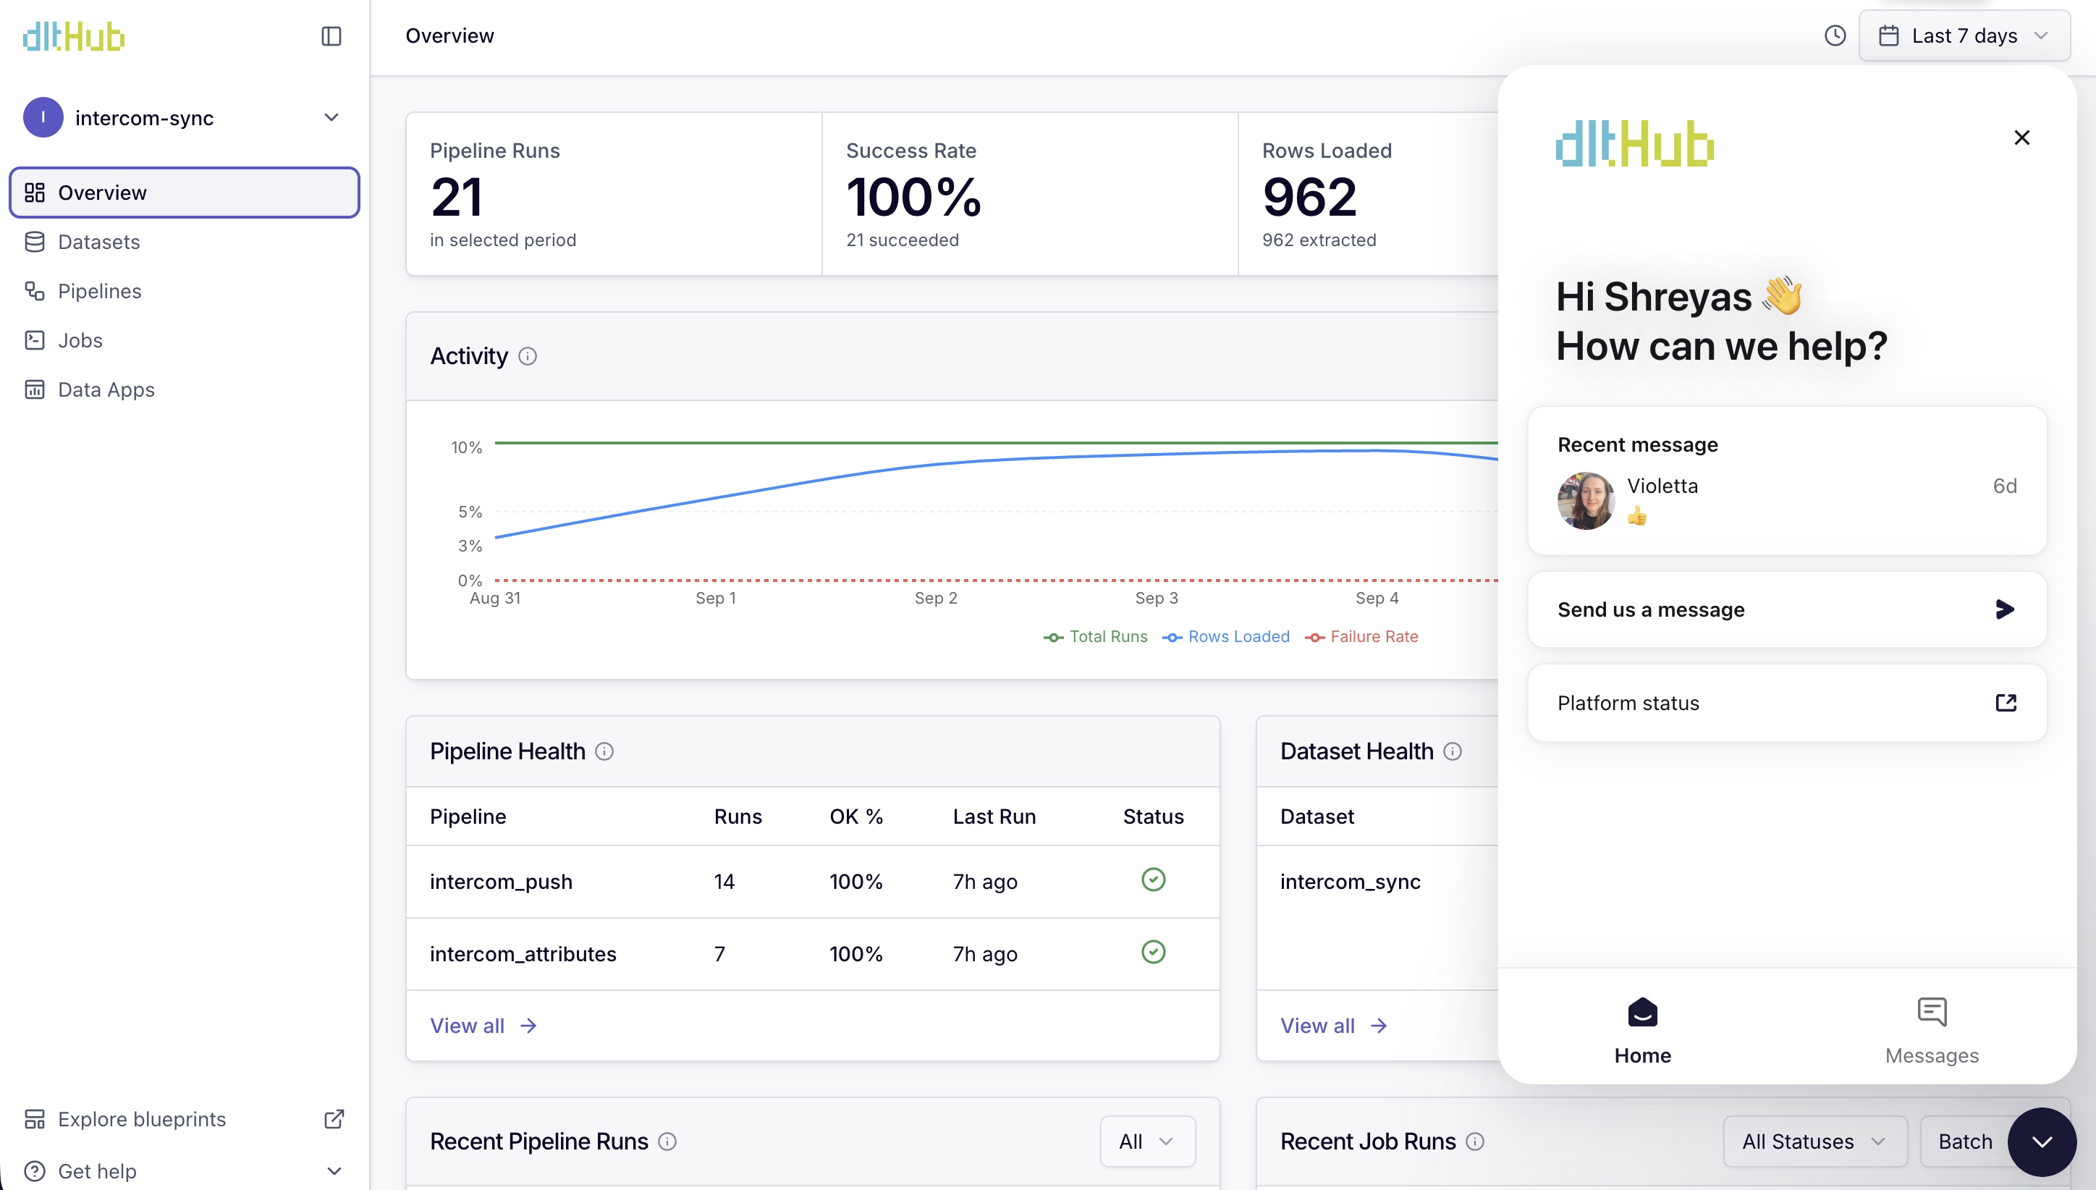Toggle Failure Rate legend series
Screen dimensions: 2096x1190
[x=1361, y=637]
